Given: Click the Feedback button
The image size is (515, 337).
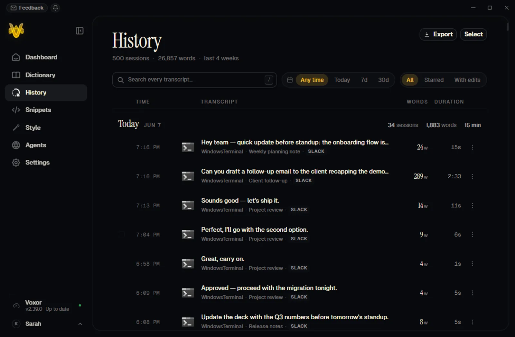Looking at the screenshot, I should (27, 8).
